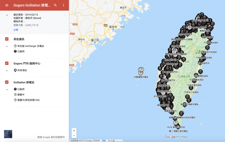Collapse the Gogoro 門市 layer legend chevron

click(x=7, y=71)
